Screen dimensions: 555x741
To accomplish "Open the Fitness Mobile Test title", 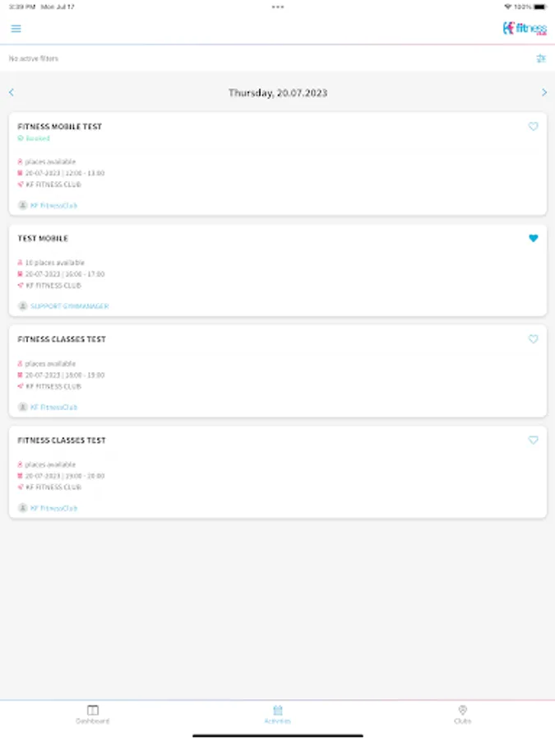I will [60, 127].
